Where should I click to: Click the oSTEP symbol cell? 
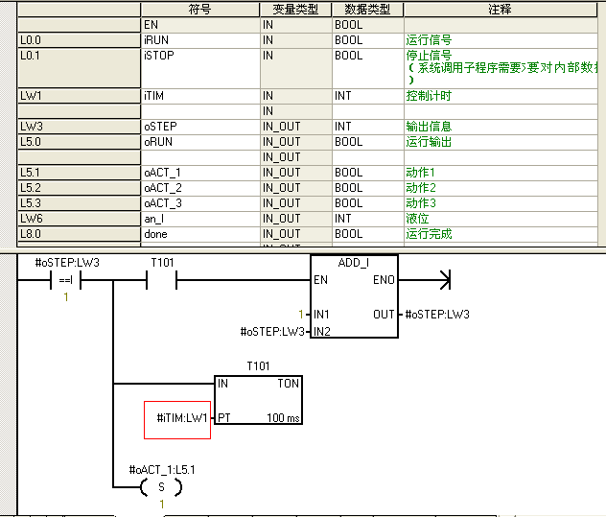pyautogui.click(x=200, y=127)
